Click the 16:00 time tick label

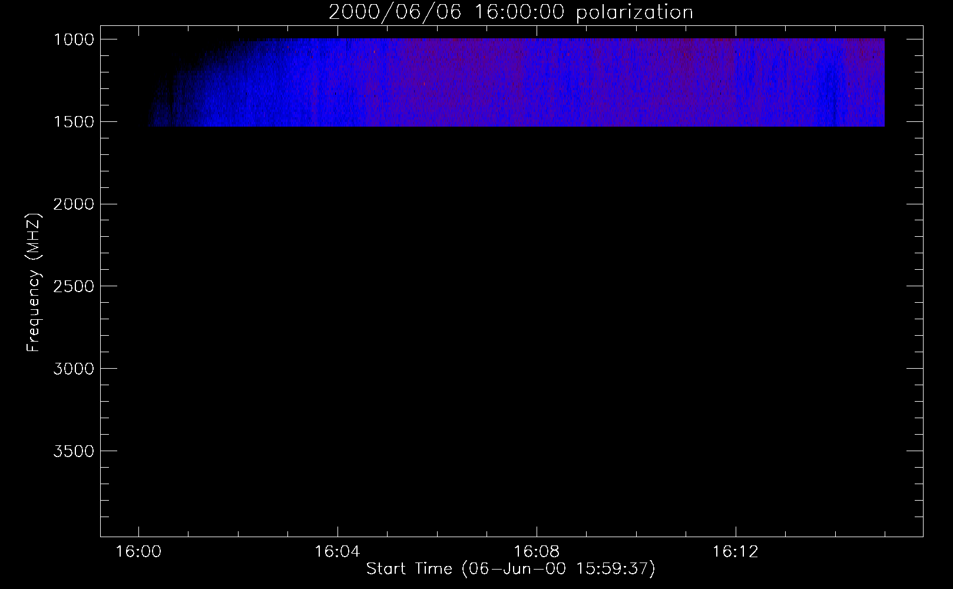click(x=138, y=552)
